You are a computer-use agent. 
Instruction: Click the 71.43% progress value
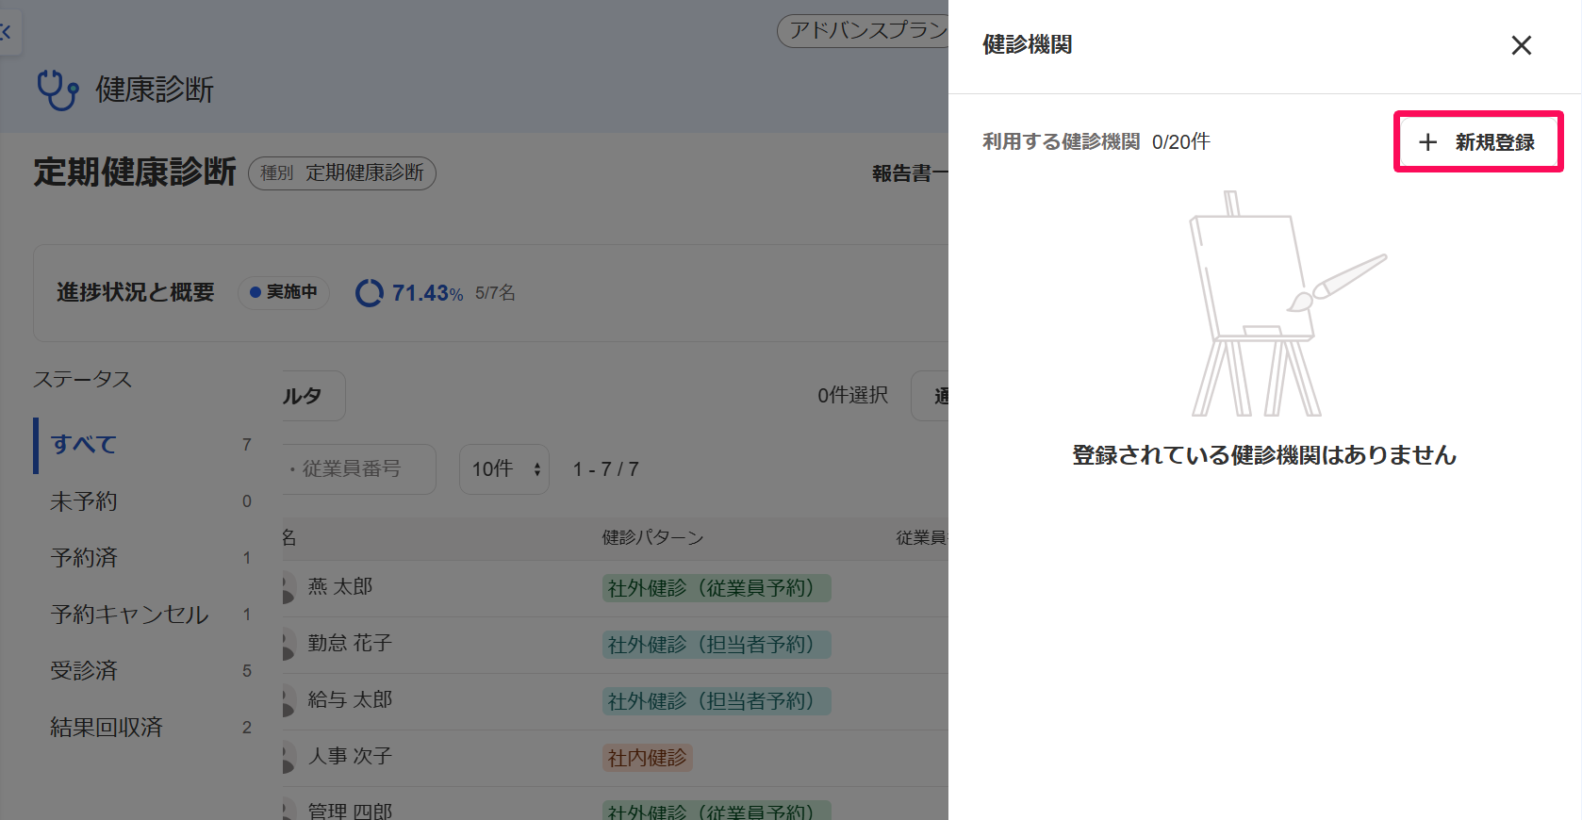pos(427,293)
